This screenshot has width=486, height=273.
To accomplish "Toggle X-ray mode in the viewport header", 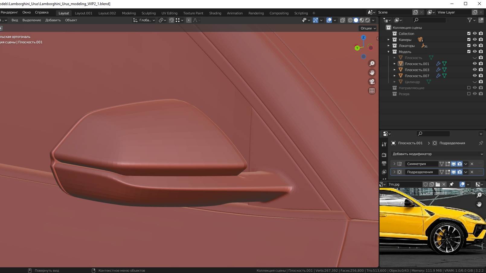I will coord(343,20).
